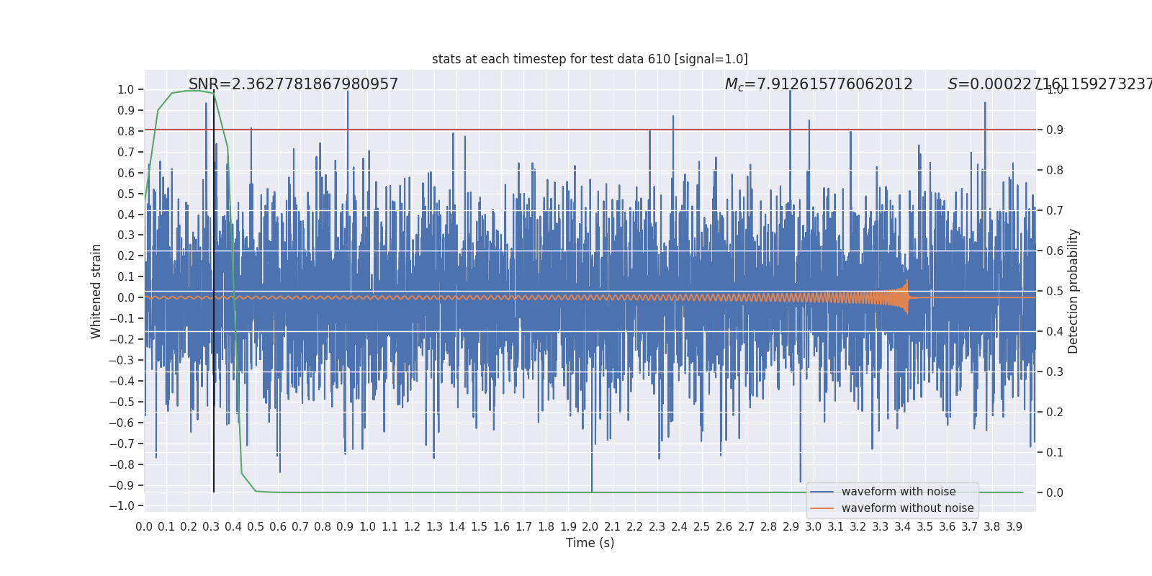Screen dimensions: 1152x576
Task: Select Whitened strain tick label −0.5
Action: (122, 402)
